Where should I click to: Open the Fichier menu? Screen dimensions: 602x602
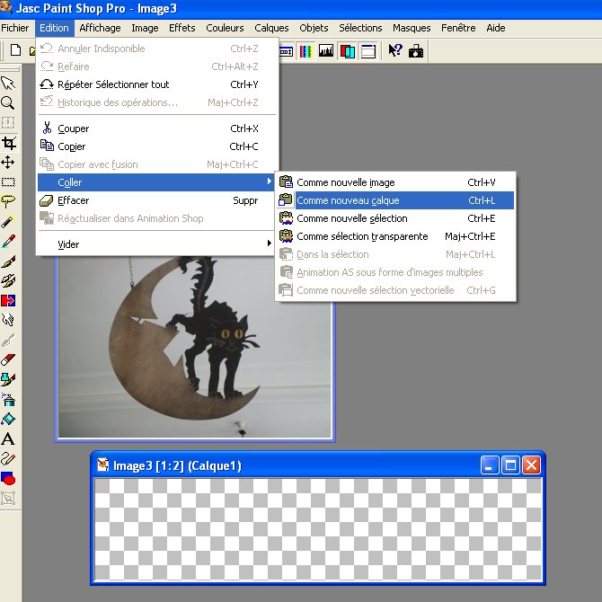click(15, 28)
